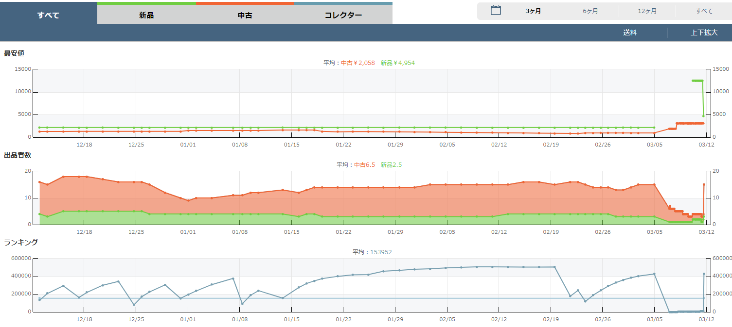The height and width of the screenshot is (327, 732).
Task: Choose the 6ヶ月 time range
Action: coord(590,11)
